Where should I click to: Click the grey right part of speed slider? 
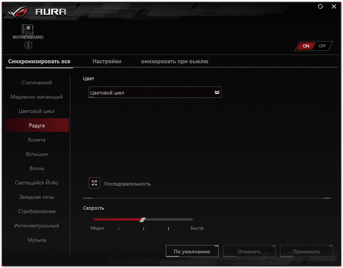click(169, 219)
